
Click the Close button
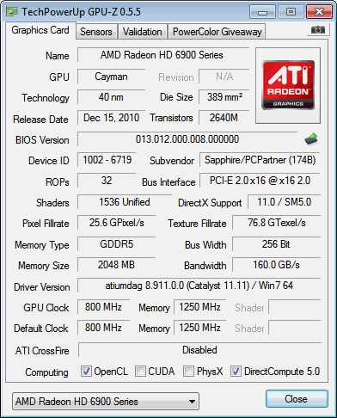(x=297, y=398)
